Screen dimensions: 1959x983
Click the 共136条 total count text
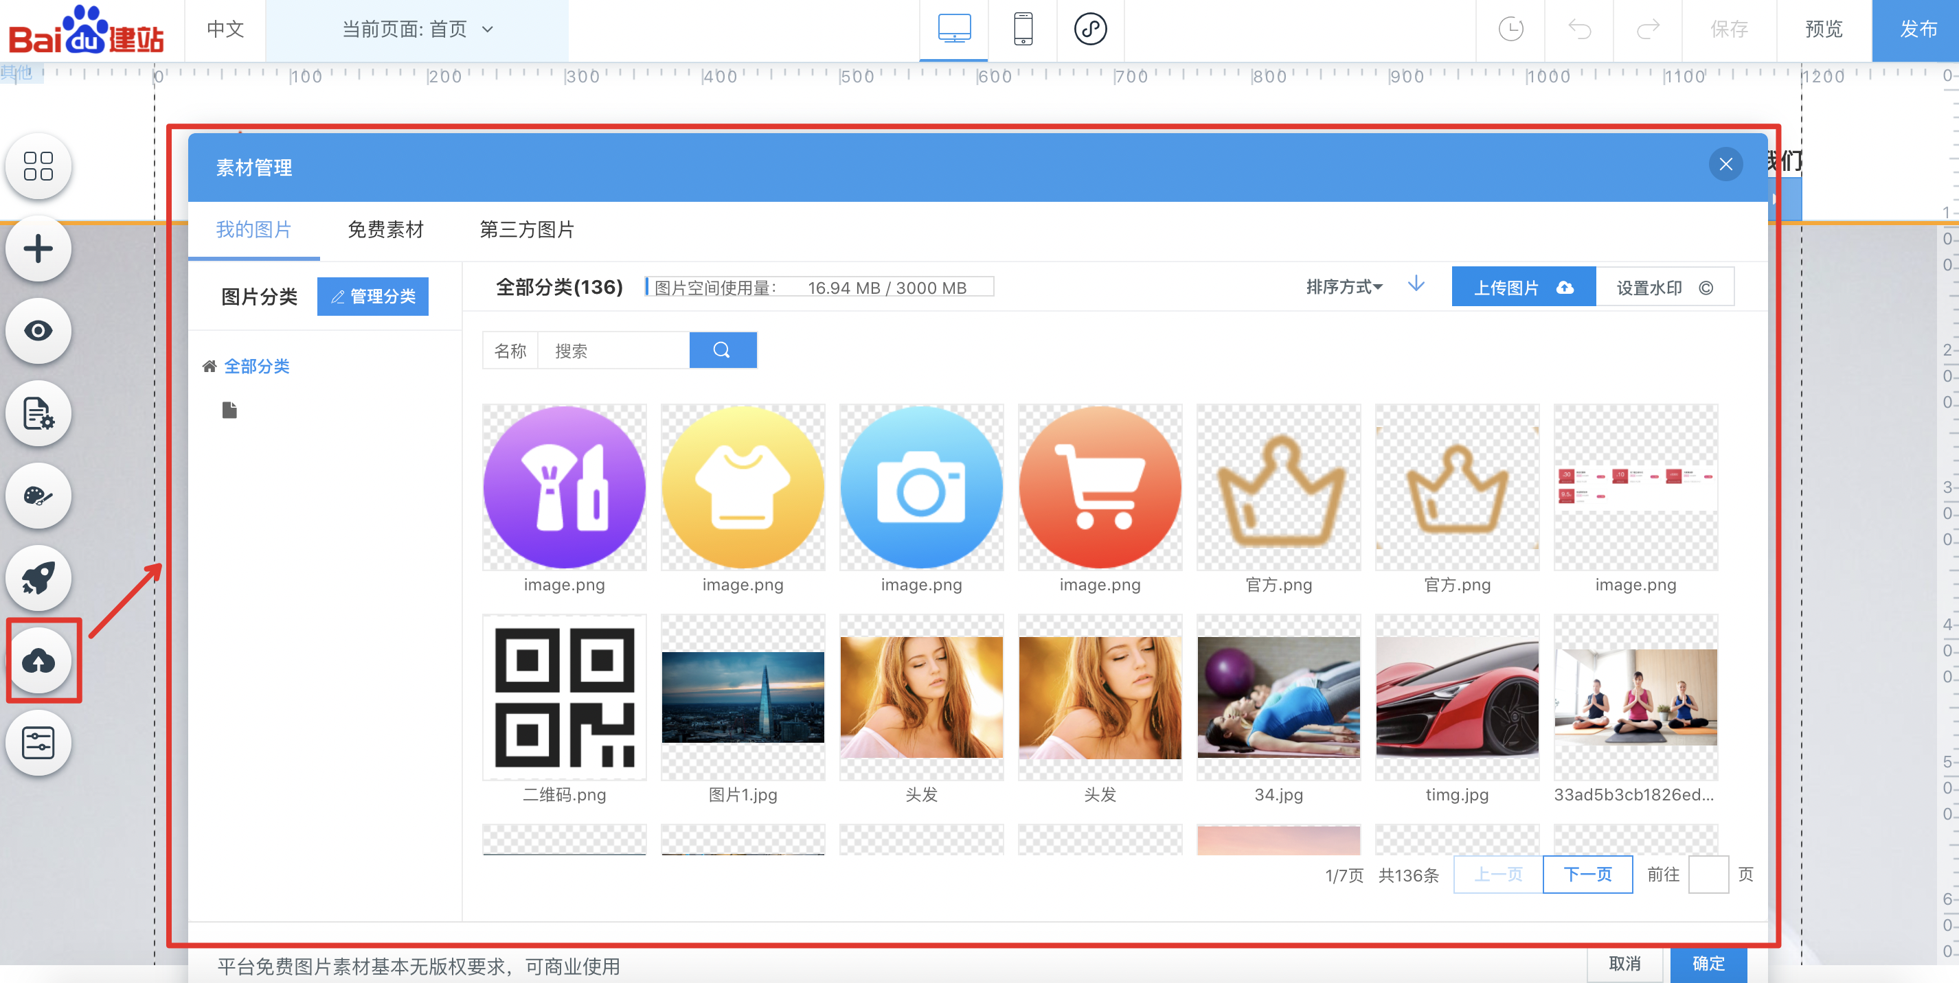point(1408,875)
